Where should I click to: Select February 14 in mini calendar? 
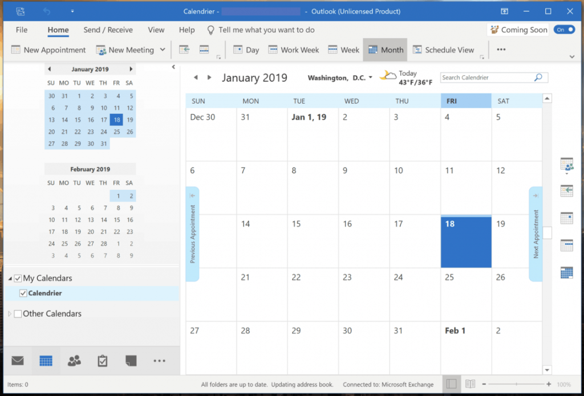pyautogui.click(x=104, y=220)
